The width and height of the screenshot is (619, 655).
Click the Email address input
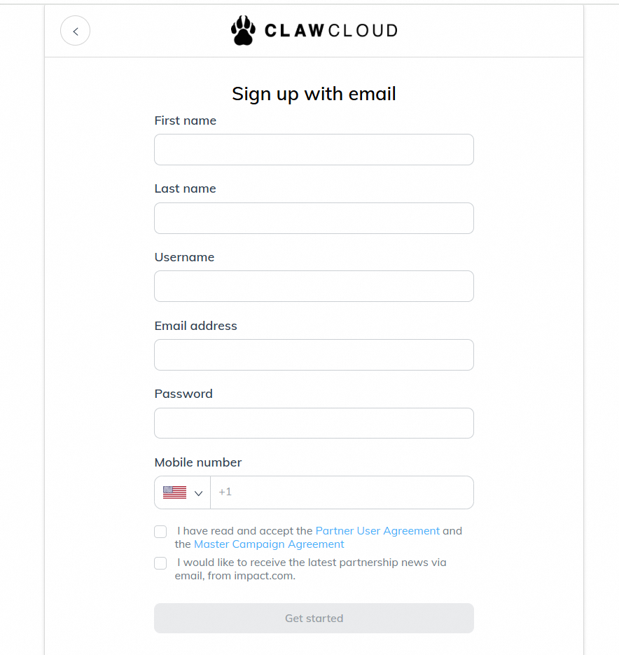coord(314,355)
